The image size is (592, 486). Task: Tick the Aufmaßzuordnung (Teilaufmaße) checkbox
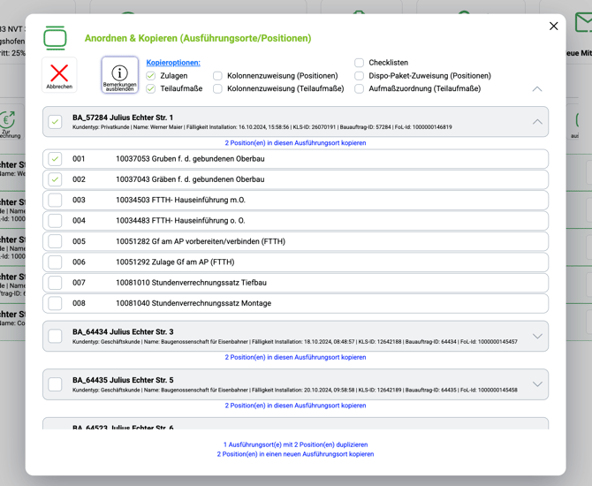[359, 88]
